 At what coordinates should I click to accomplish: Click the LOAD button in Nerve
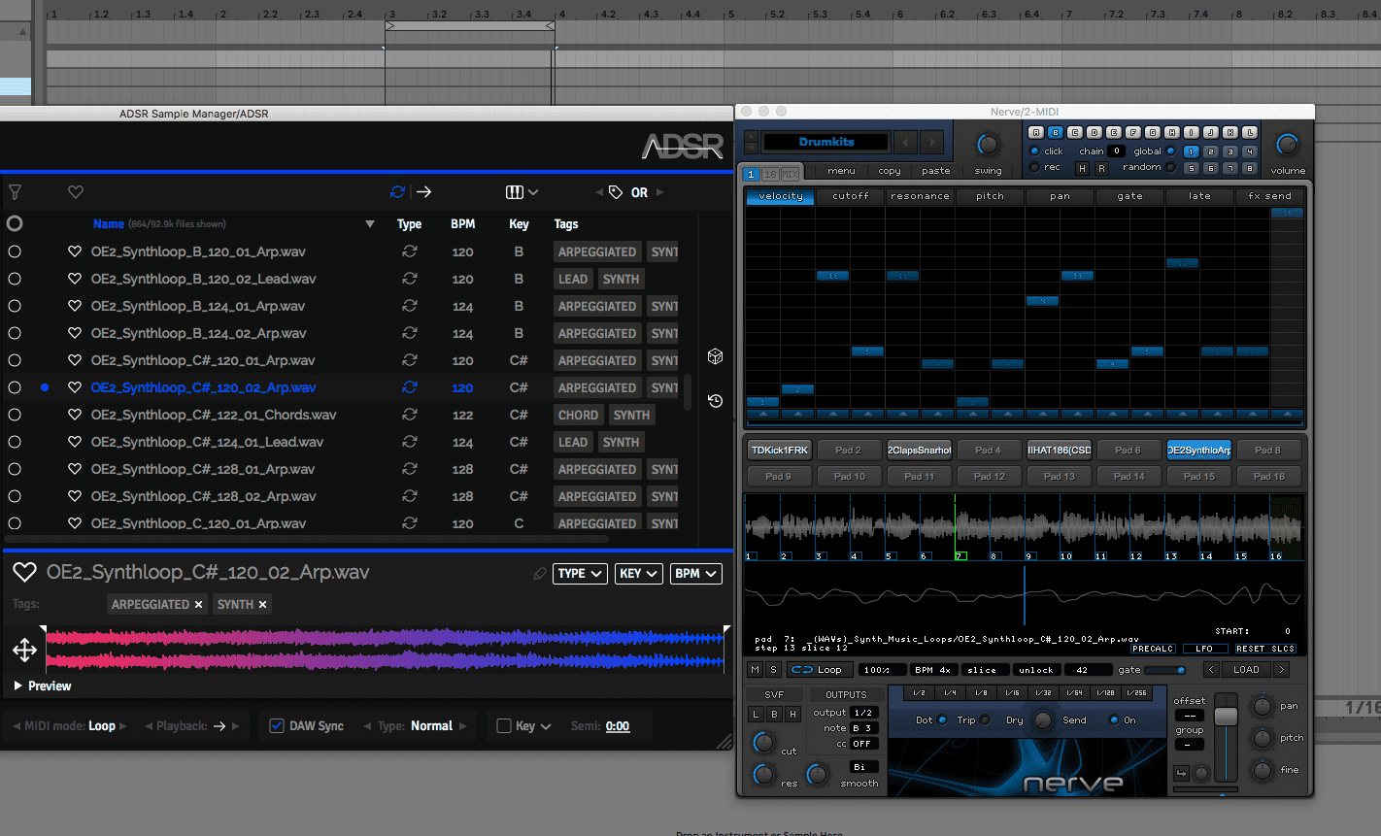point(1246,670)
